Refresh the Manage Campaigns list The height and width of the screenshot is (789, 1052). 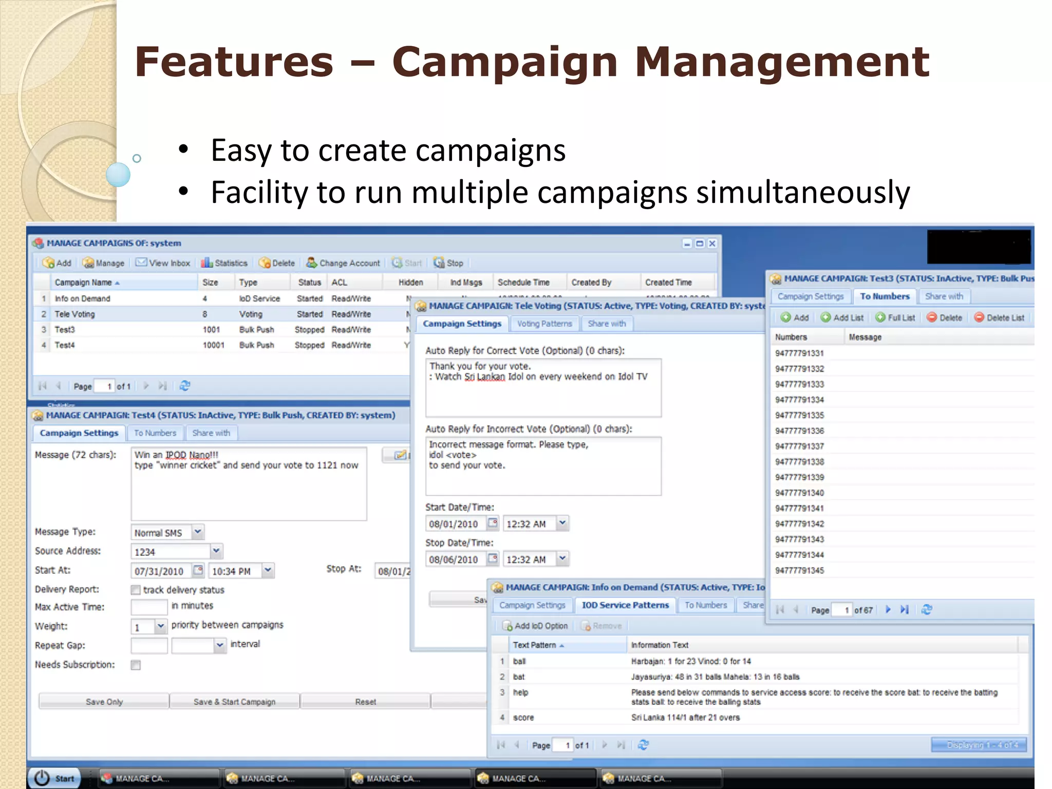coord(185,386)
